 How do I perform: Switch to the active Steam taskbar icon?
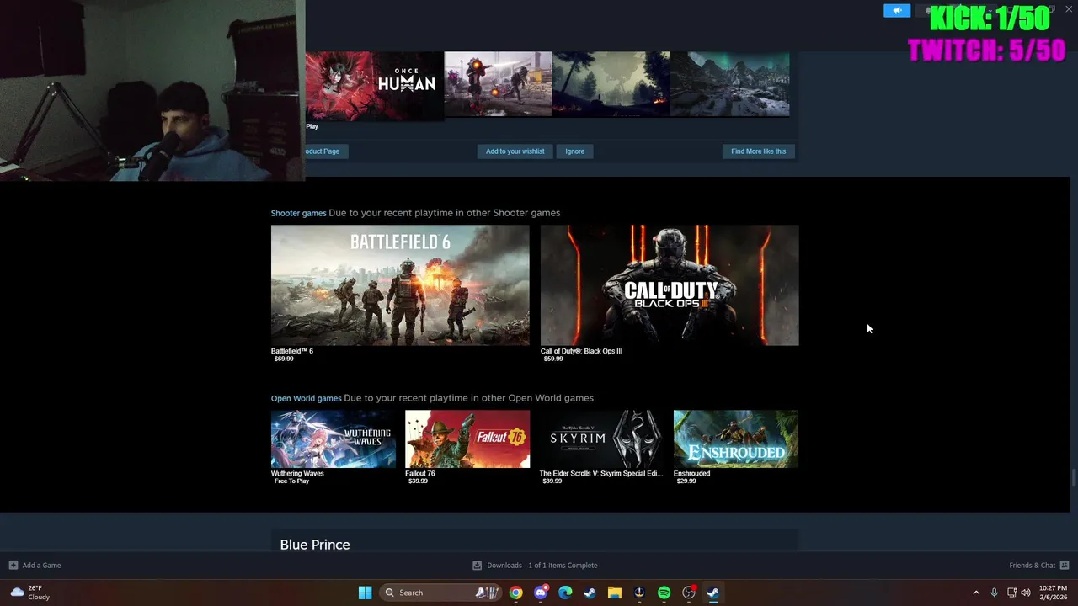(713, 593)
